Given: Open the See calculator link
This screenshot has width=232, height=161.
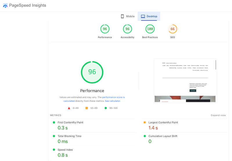Looking at the screenshot, I should pos(113,101).
